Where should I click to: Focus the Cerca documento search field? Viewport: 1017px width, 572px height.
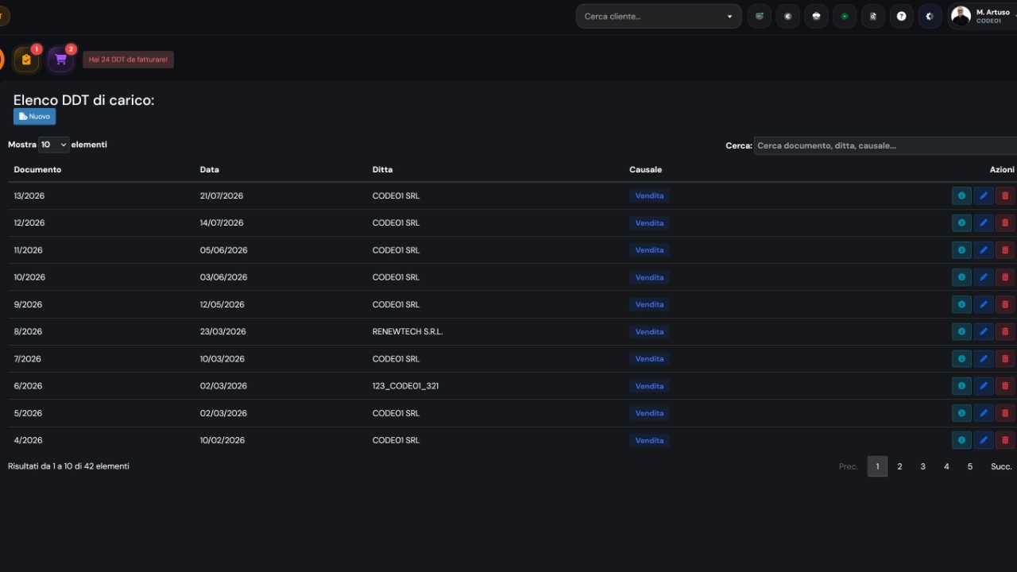point(885,145)
